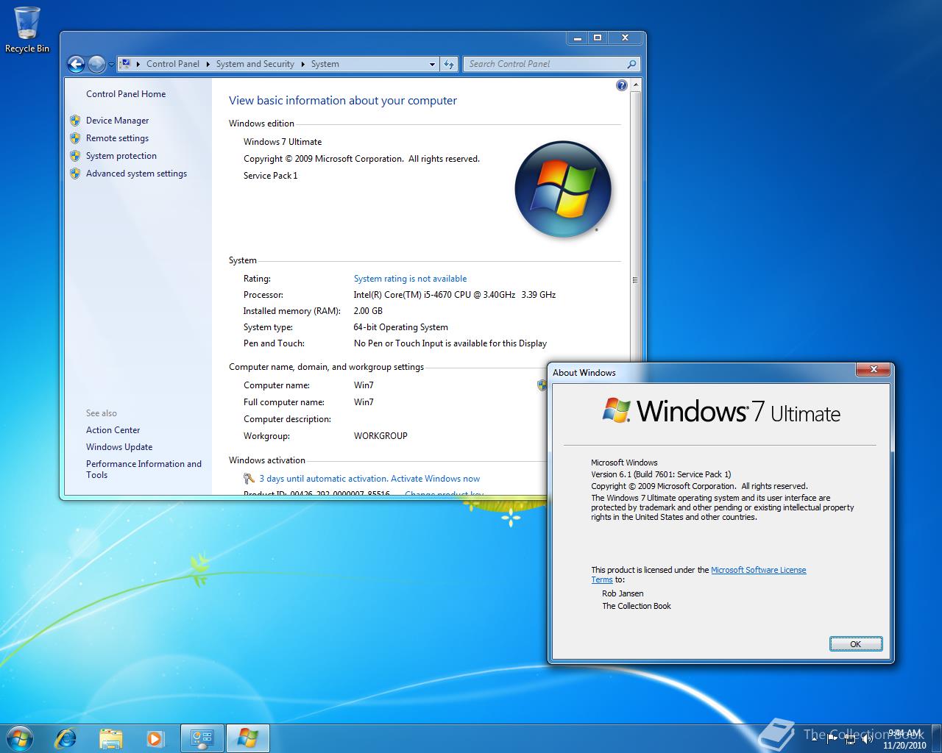The image size is (942, 753).
Task: Click the Forward navigation arrow
Action: (96, 65)
